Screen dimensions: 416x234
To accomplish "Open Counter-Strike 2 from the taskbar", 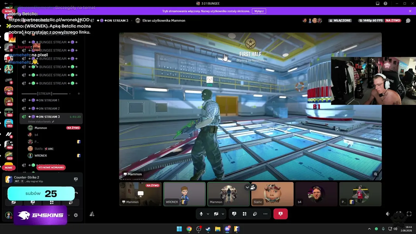I will click(237, 229).
